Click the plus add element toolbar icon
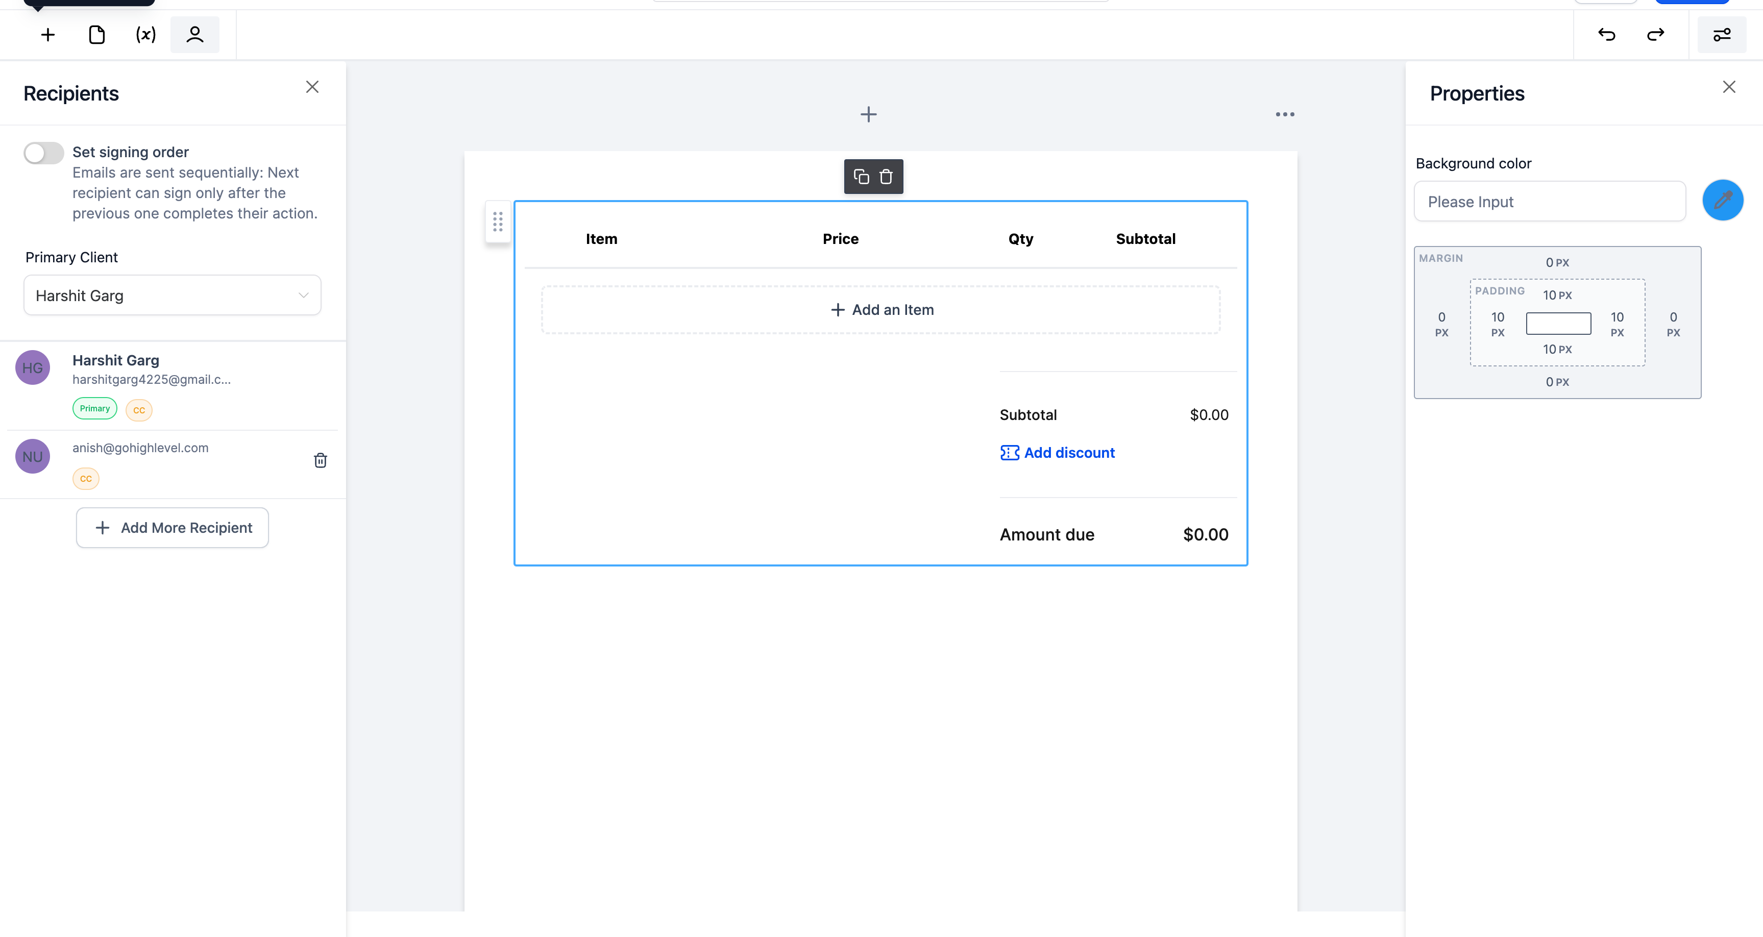Screen dimensions: 1763x937 [48, 35]
